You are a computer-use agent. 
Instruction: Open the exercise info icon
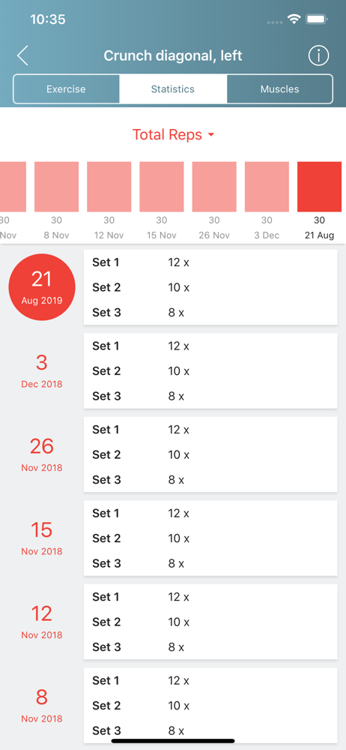coord(318,55)
